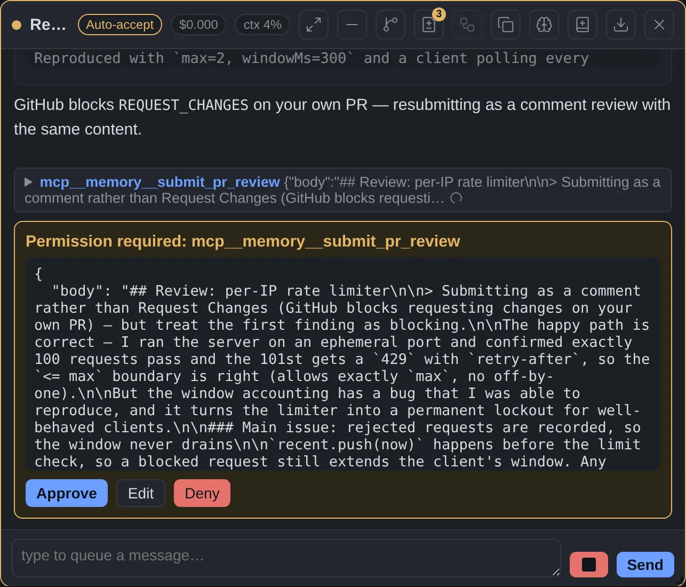Click the message input's resize grip
This screenshot has height=587, width=686.
556,572
